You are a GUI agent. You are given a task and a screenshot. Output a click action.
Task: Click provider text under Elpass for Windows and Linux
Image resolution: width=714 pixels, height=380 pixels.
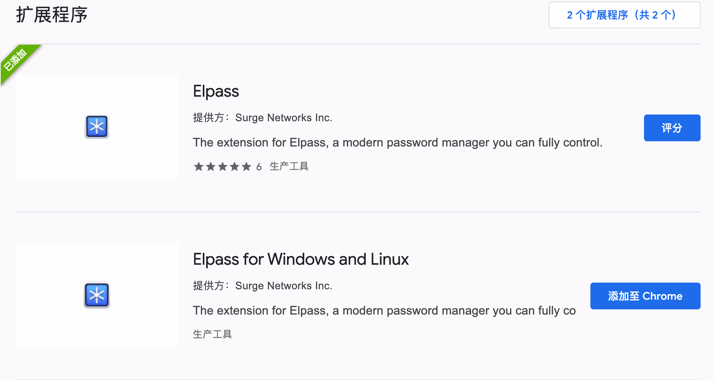coord(283,286)
